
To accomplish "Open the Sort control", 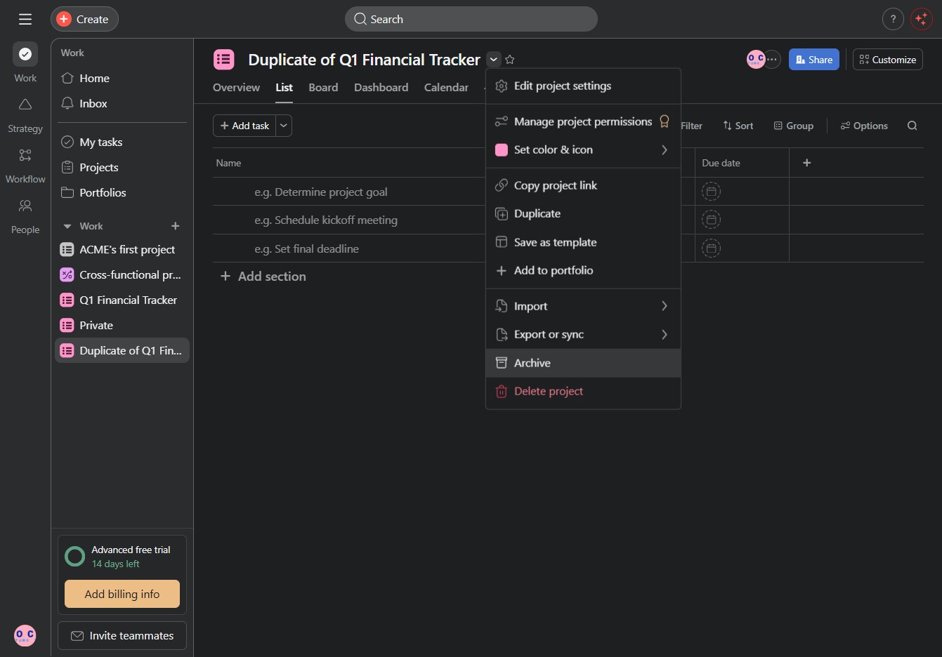I will pyautogui.click(x=738, y=126).
